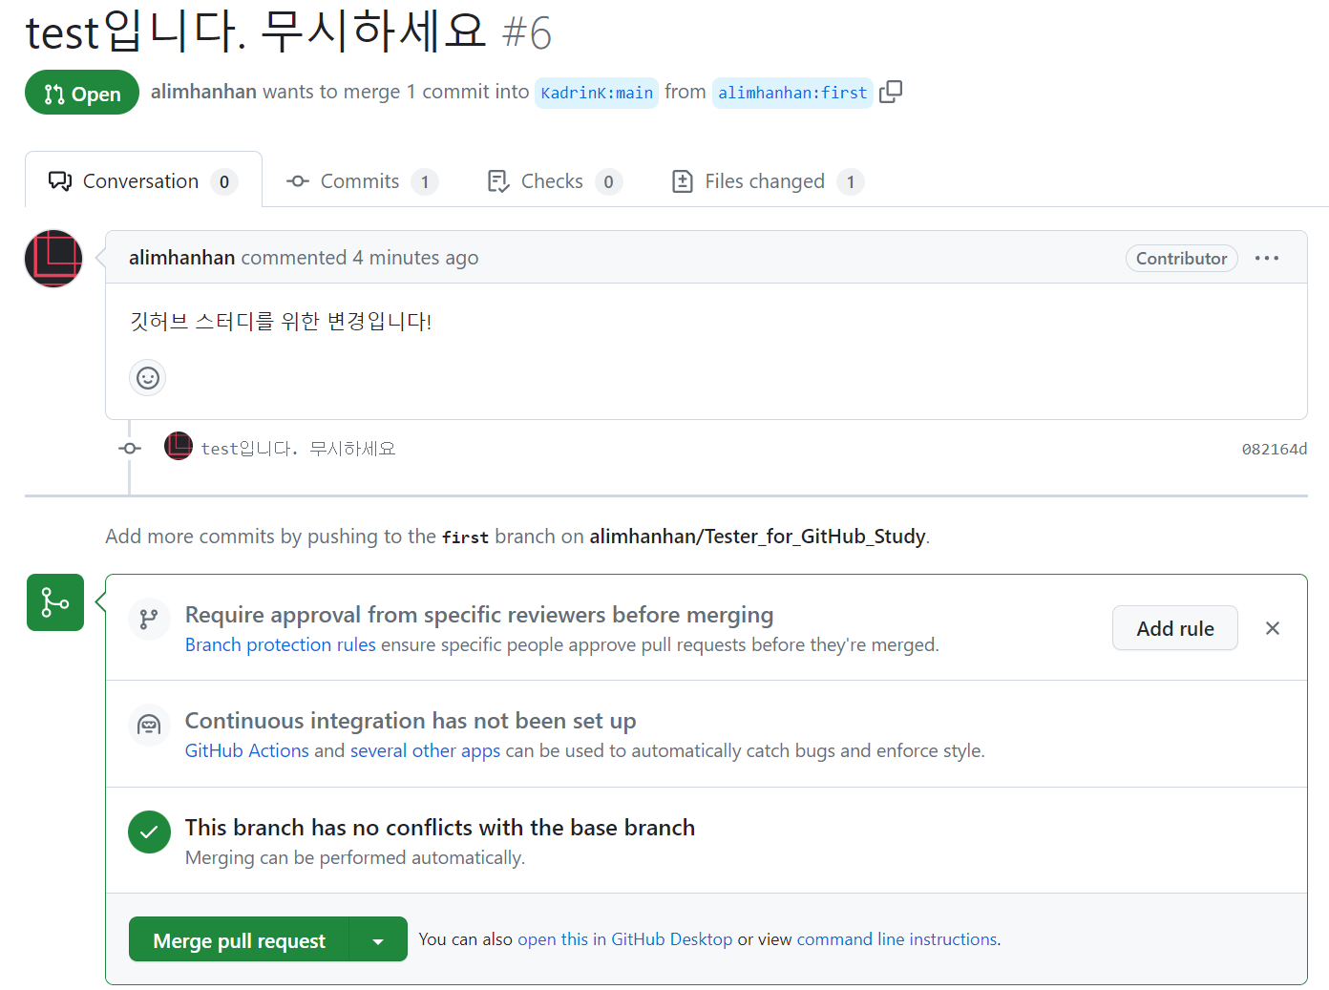This screenshot has height=990, width=1329.
Task: Copy the head branch name icon
Action: (891, 92)
